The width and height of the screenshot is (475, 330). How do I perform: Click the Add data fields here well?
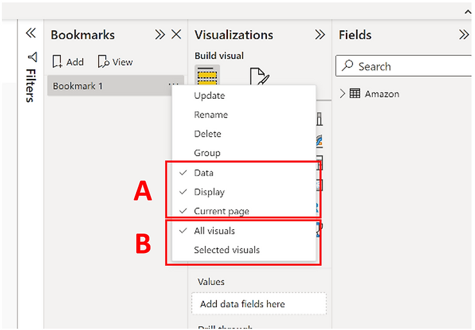(x=259, y=304)
